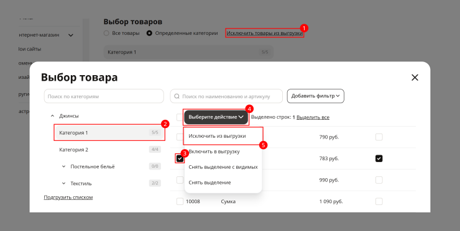Click the 1 090 руб. price cell
Image resolution: width=460 pixels, height=231 pixels.
[331, 202]
